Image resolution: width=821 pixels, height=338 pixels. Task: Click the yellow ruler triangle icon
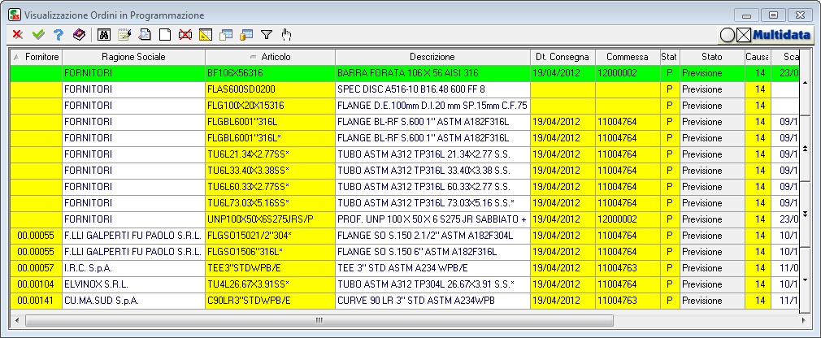pos(206,34)
